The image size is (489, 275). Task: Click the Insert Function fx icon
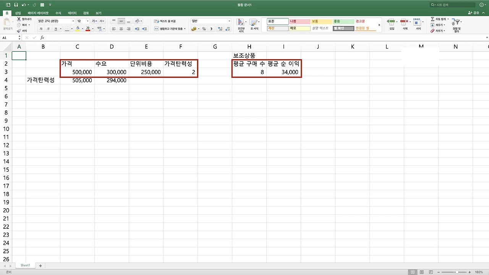42,38
